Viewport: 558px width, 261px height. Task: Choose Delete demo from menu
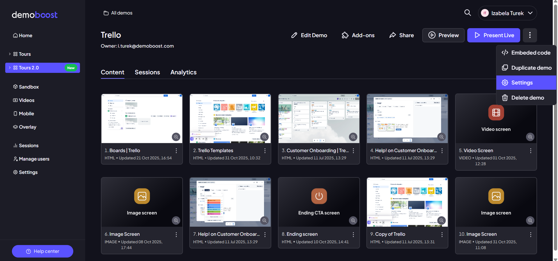click(526, 98)
